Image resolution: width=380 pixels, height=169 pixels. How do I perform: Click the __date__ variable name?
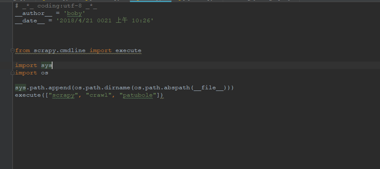tap(30, 21)
